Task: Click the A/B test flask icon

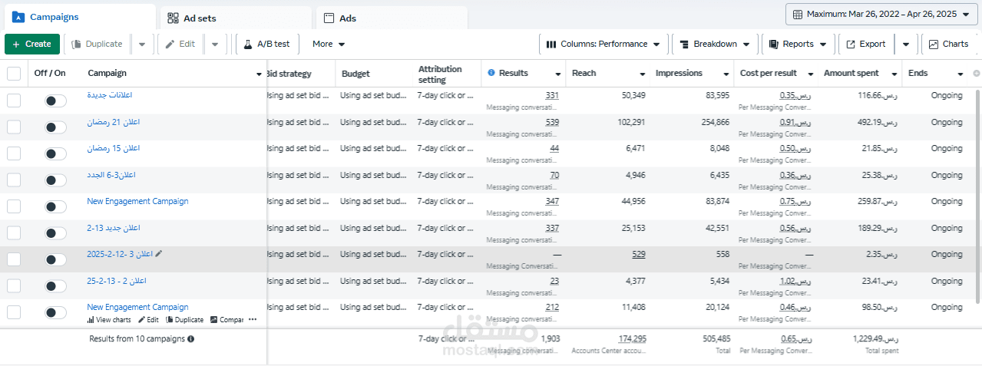Action: coord(248,45)
